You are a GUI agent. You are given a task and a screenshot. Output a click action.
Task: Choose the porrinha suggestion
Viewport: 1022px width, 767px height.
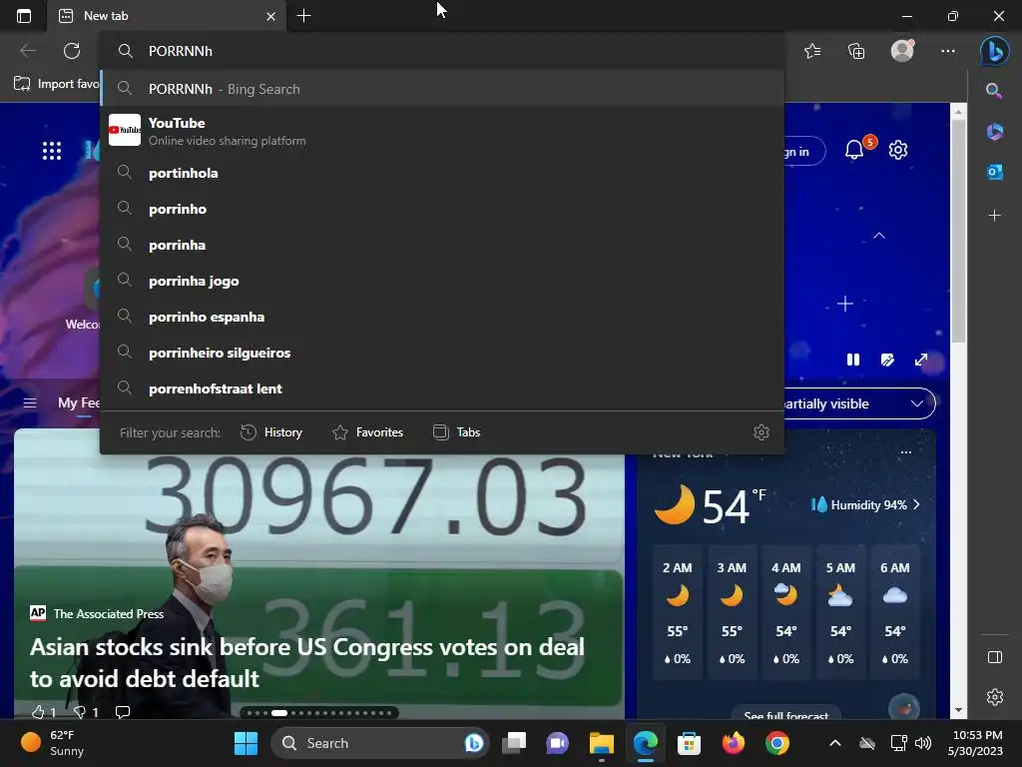(443, 245)
